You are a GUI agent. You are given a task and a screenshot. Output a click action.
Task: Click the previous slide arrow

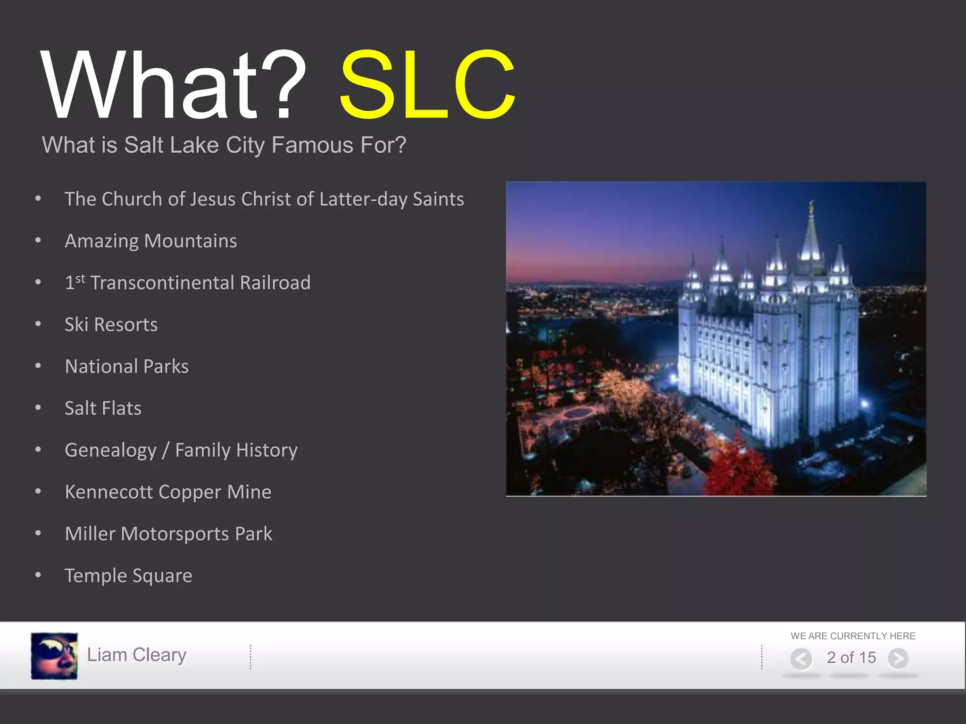click(801, 658)
